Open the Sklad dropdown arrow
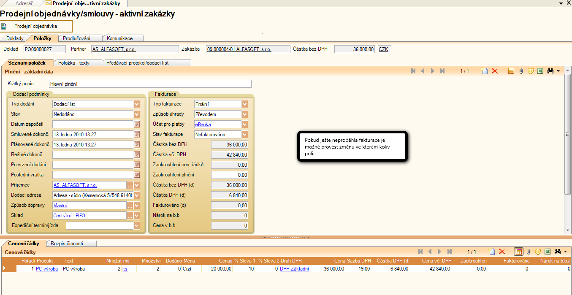Image resolution: width=572 pixels, height=295 pixels. (137, 216)
